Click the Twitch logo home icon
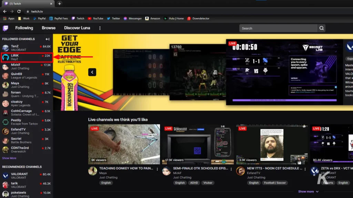 (x=6, y=28)
